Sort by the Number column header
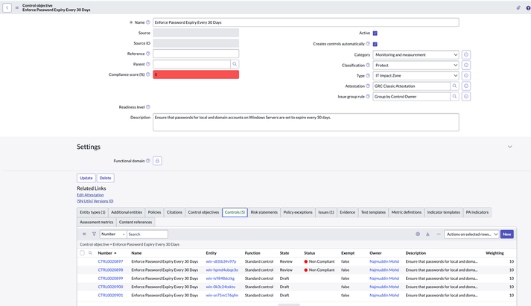 pyautogui.click(x=105, y=253)
